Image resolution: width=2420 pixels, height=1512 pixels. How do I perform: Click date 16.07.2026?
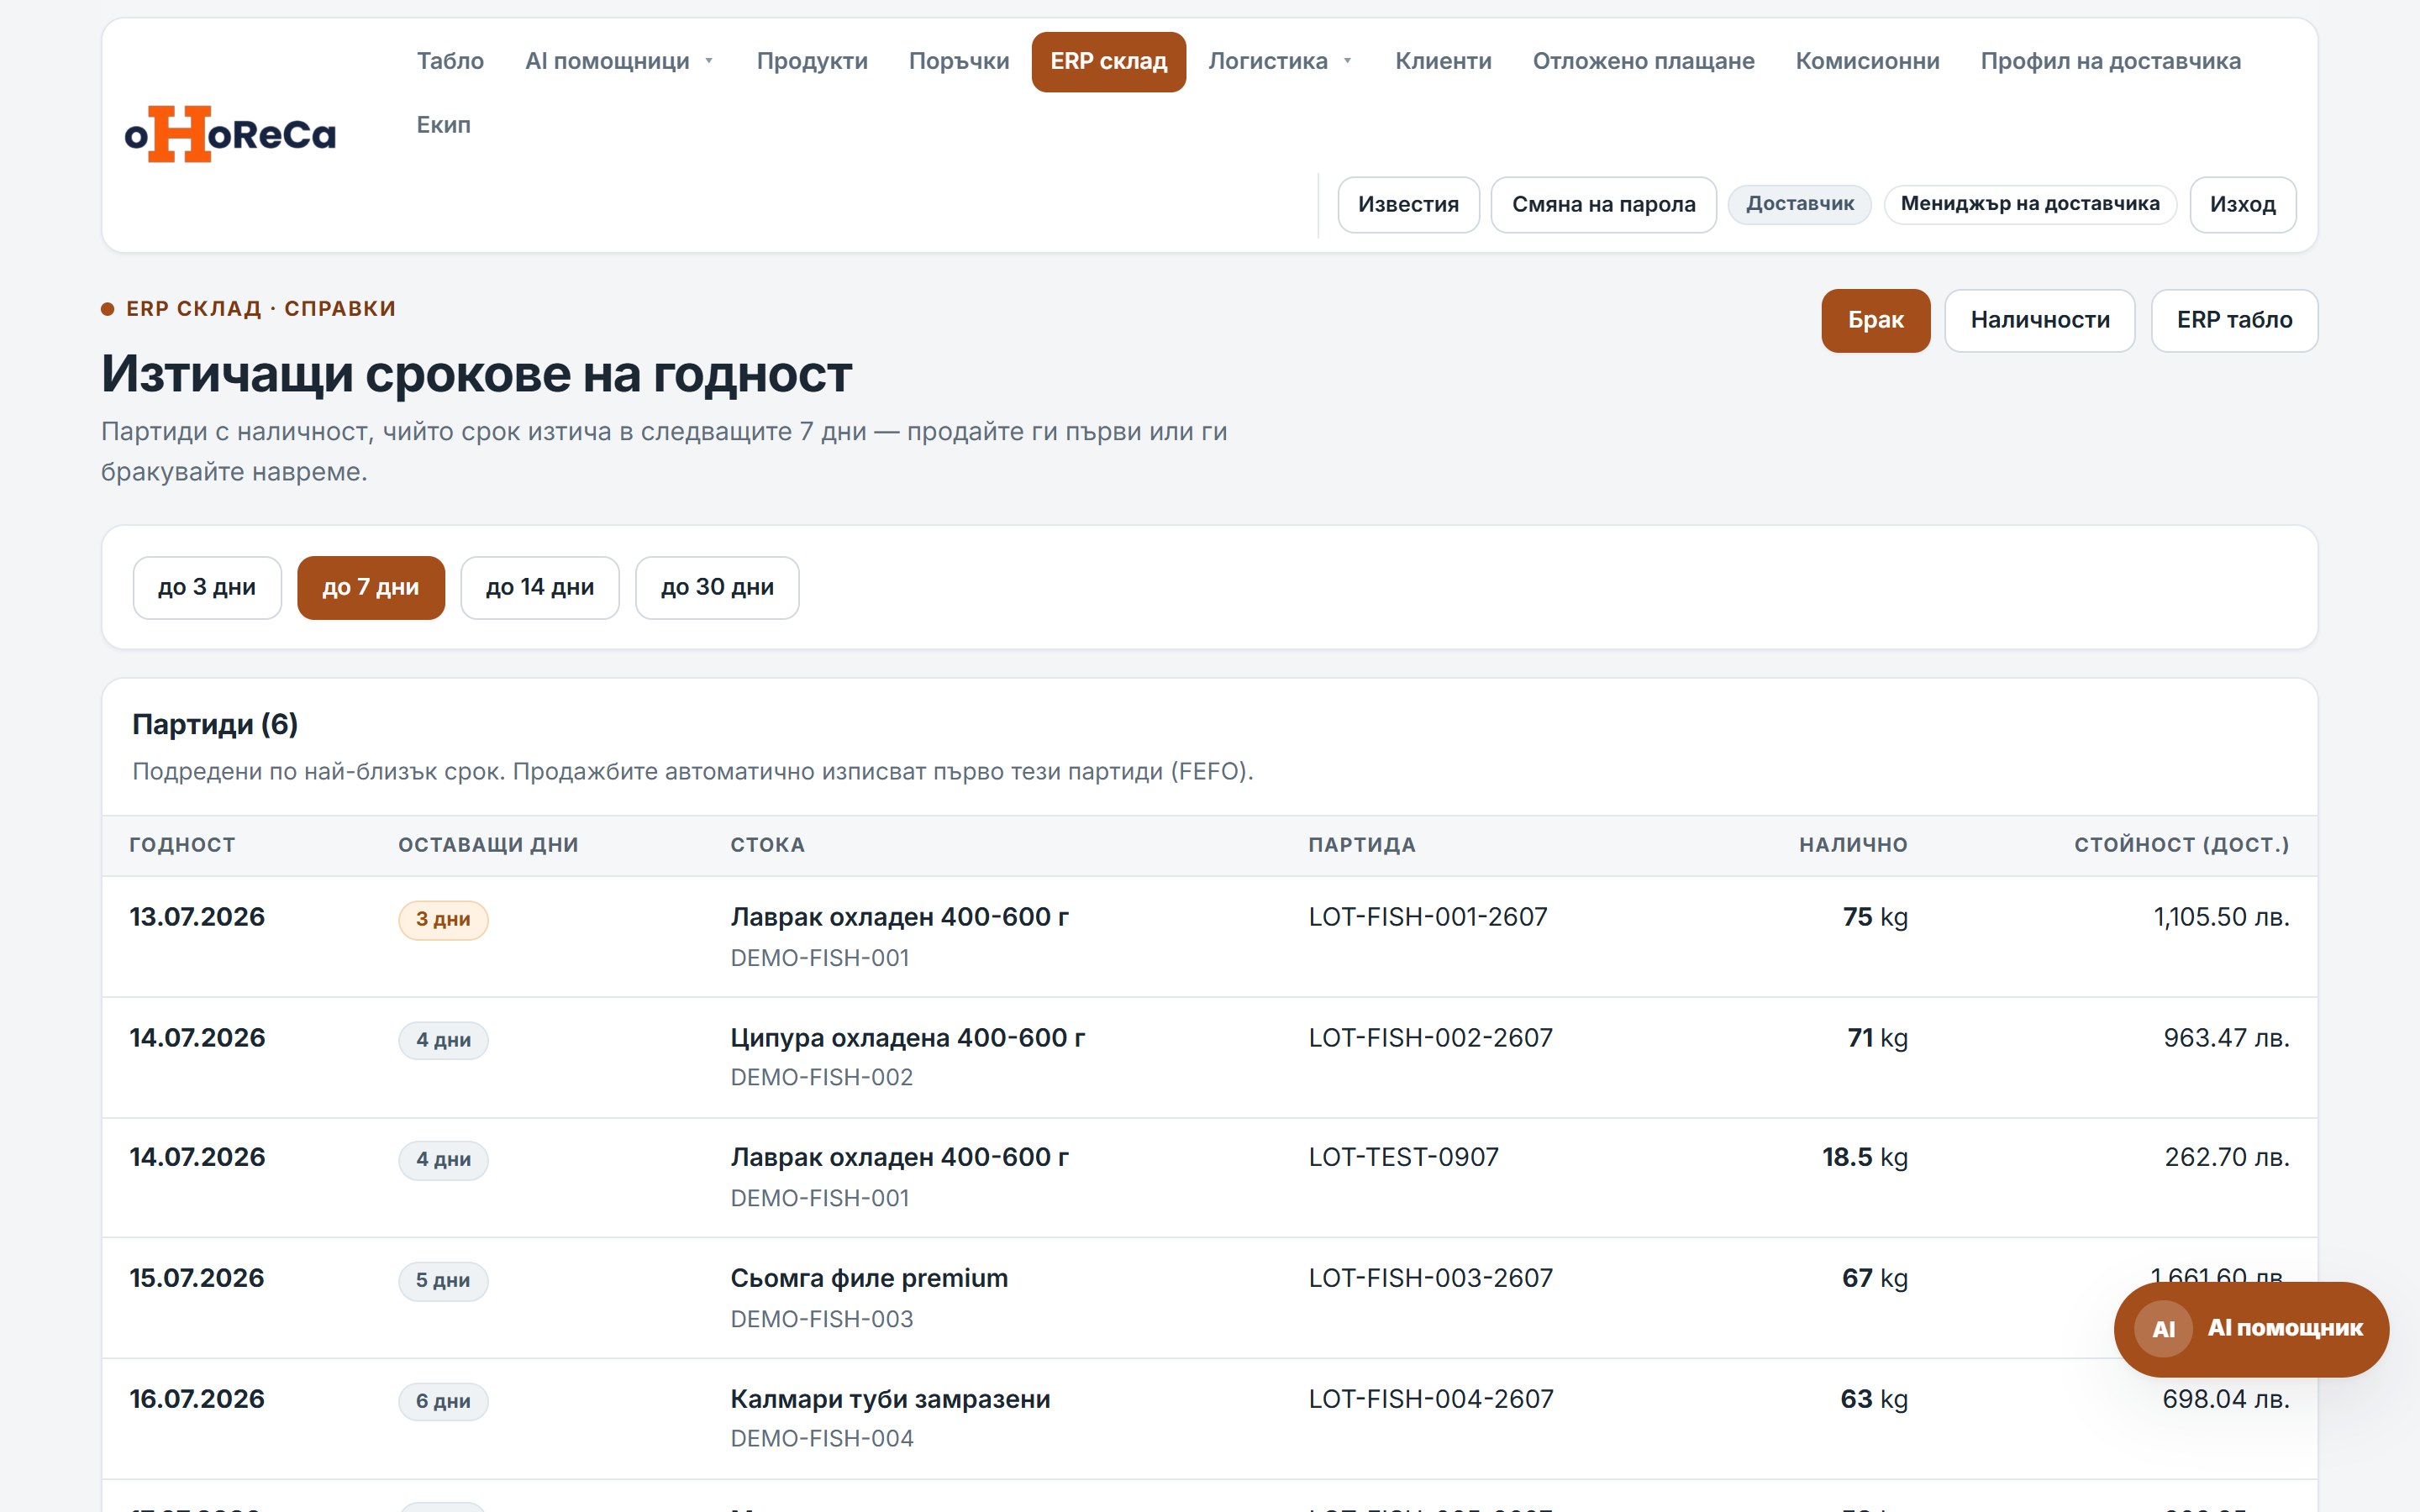(x=197, y=1398)
